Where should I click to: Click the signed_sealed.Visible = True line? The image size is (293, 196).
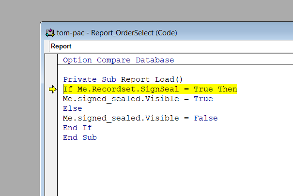tap(138, 99)
